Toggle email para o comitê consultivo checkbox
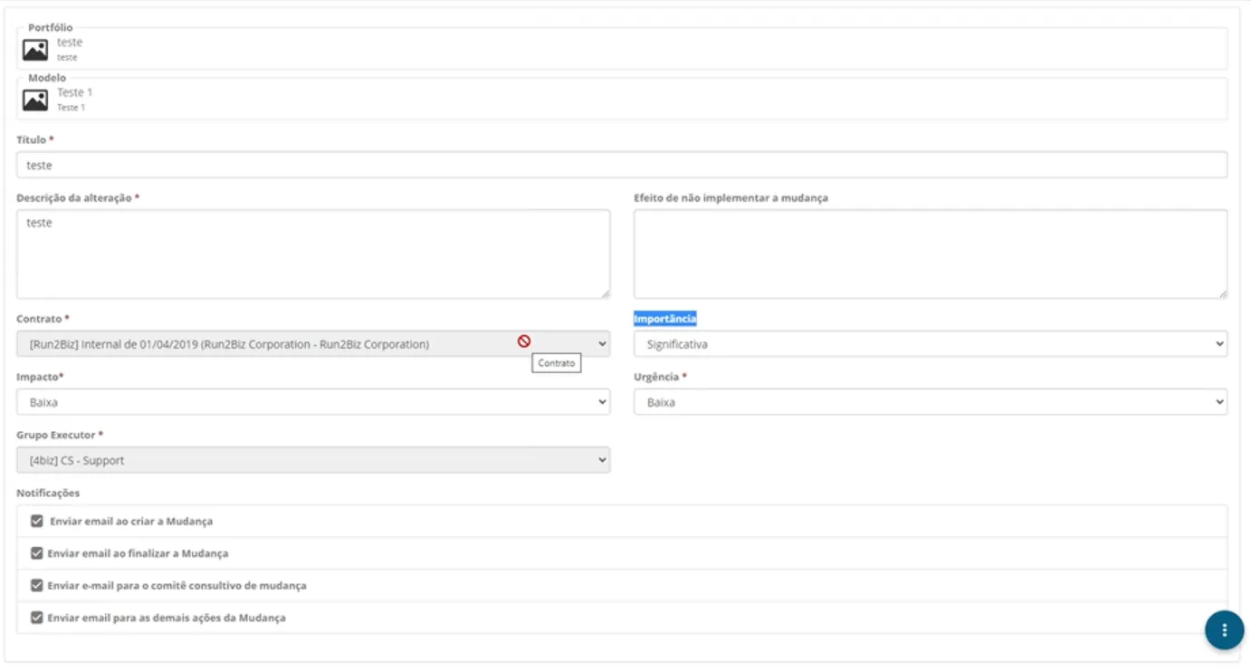Image resolution: width=1251 pixels, height=672 pixels. (x=37, y=585)
